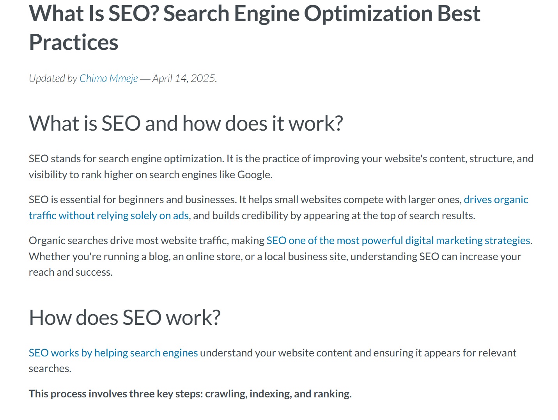The width and height of the screenshot is (558, 420).
Task: Click the 'How does SEO work?' heading
Action: pyautogui.click(x=124, y=317)
